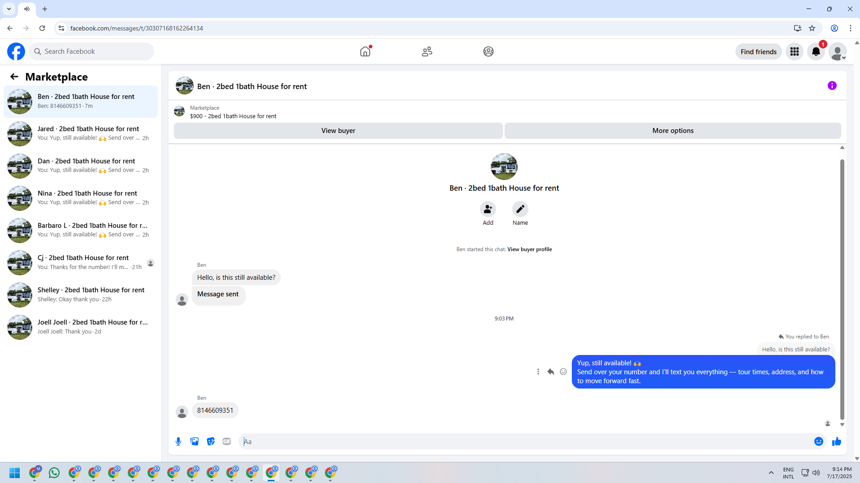Record a voice clip with the microphone

point(178,441)
